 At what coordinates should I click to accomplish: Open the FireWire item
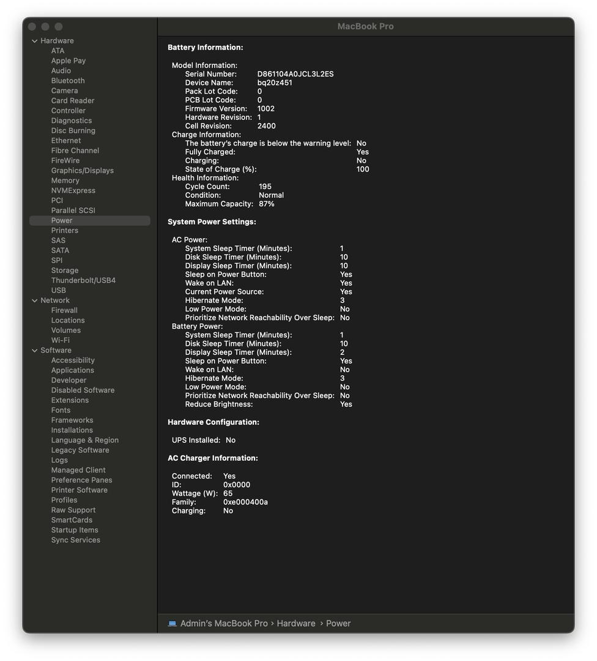(65, 160)
